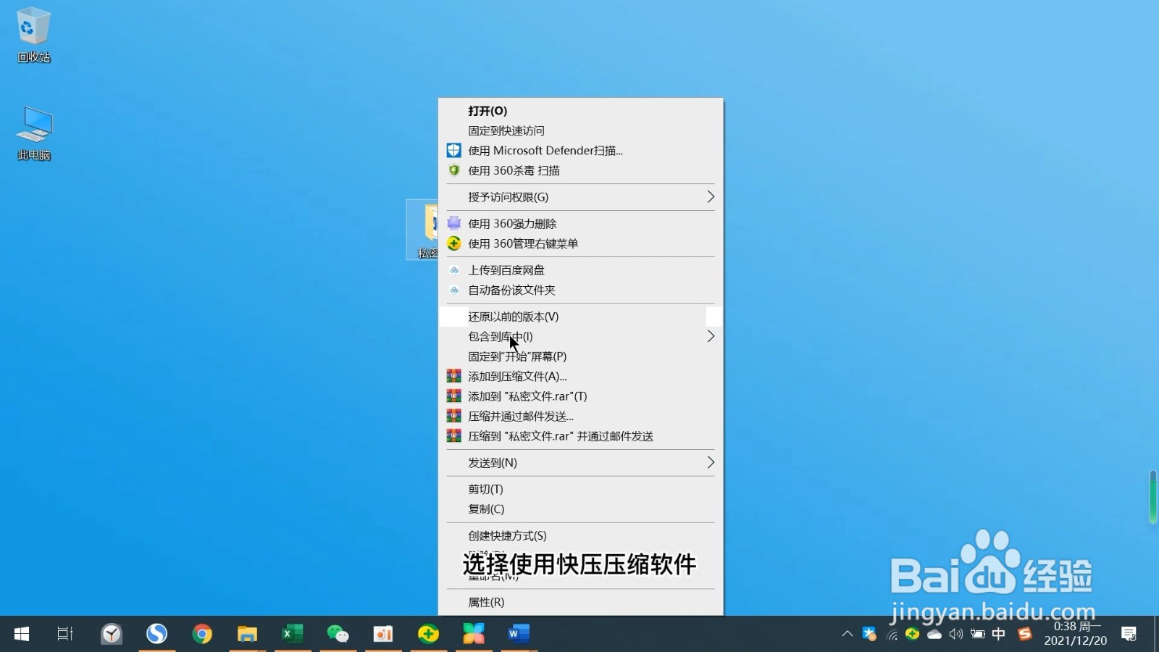Select the 360杀毒 scan icon in menu
Screen dimensions: 1159x652
pos(453,170)
